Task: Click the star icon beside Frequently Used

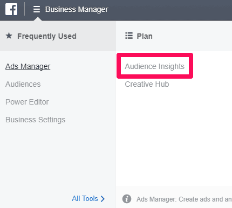Action: point(9,36)
